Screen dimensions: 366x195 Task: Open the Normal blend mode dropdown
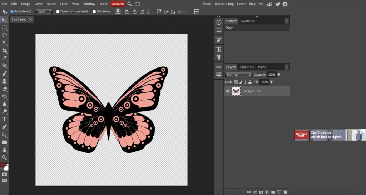pos(239,75)
